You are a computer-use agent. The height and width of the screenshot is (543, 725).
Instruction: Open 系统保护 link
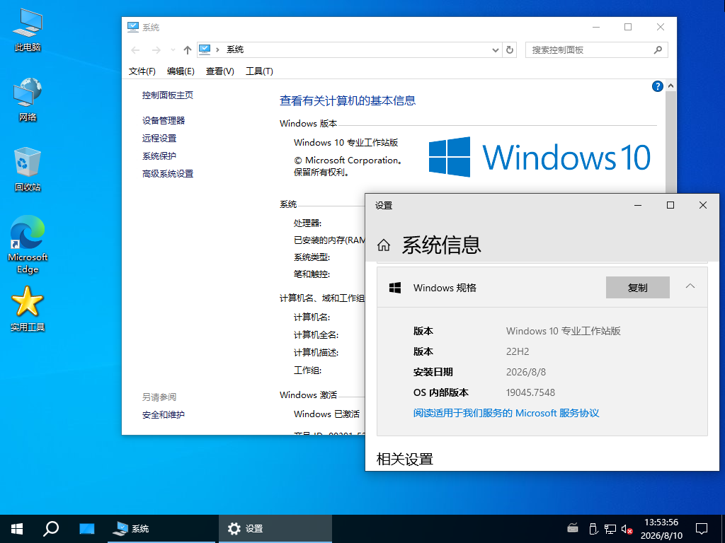[159, 156]
